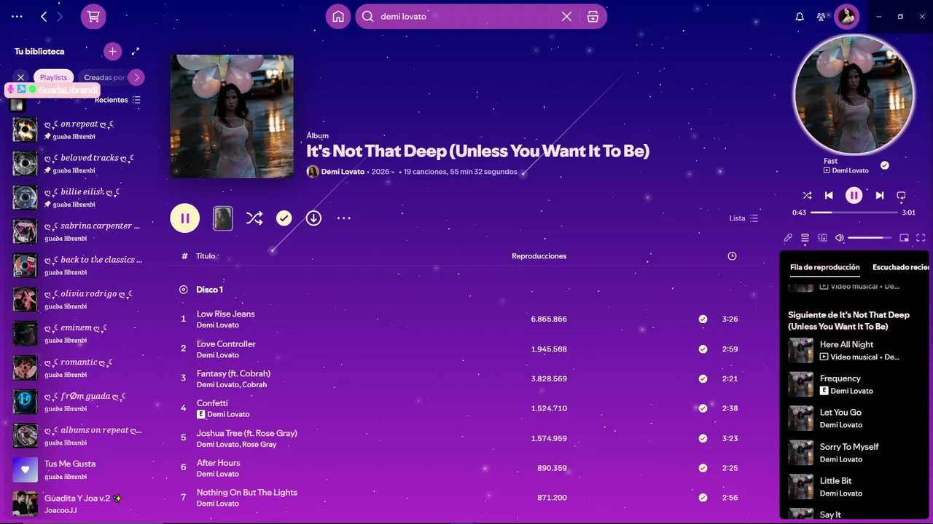The height and width of the screenshot is (524, 933).
Task: Click the circular now-playing album art
Action: coord(854,95)
